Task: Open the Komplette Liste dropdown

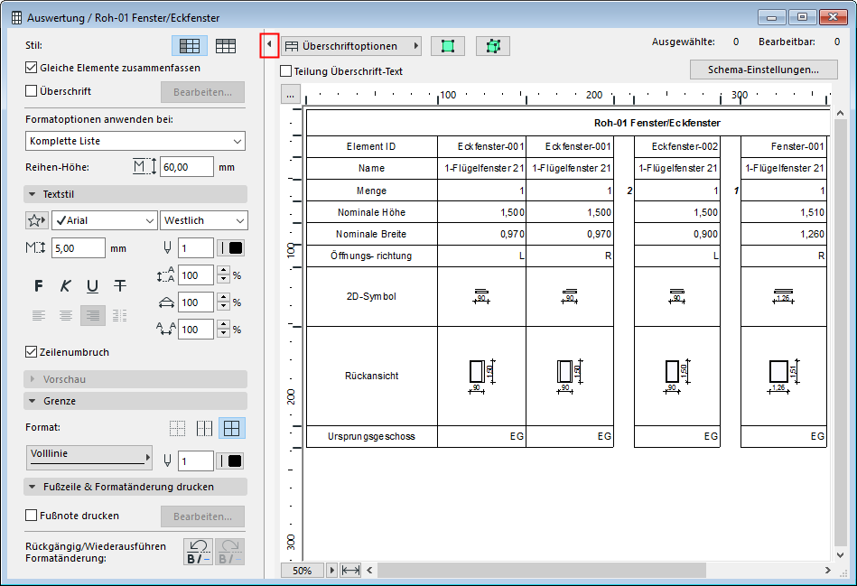Action: click(x=135, y=141)
